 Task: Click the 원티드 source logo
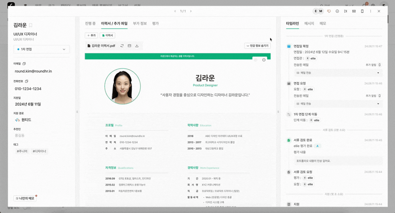(17, 120)
